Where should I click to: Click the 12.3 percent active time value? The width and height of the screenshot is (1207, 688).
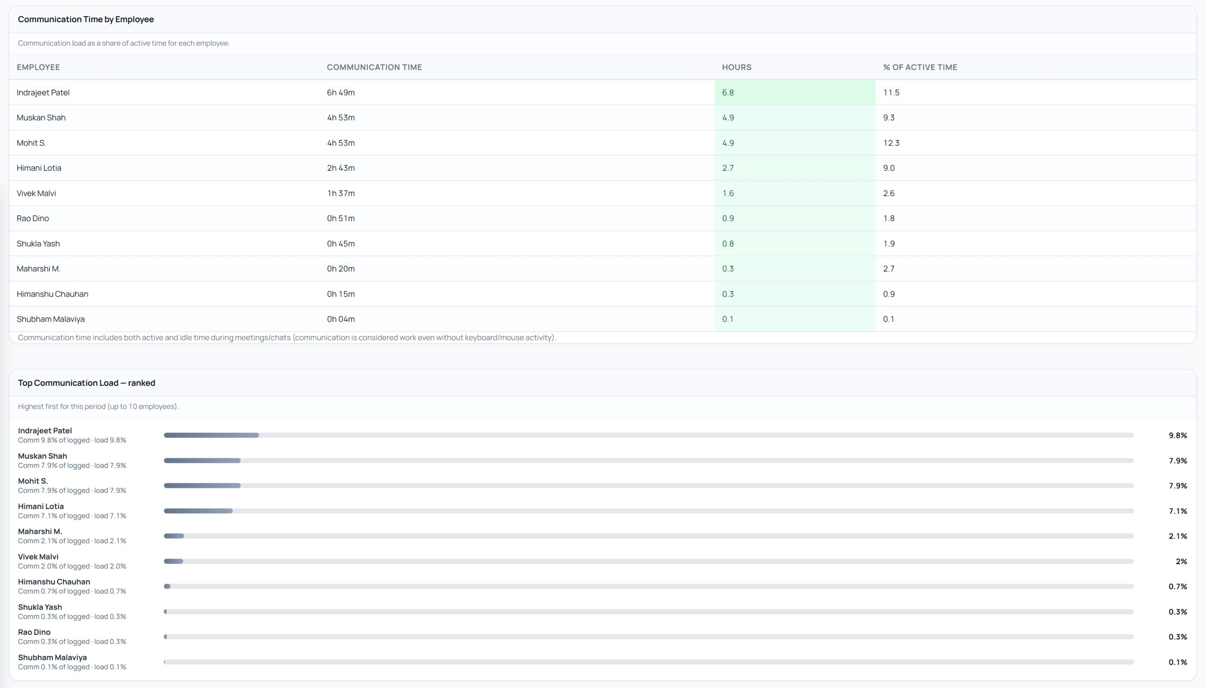pyautogui.click(x=891, y=143)
